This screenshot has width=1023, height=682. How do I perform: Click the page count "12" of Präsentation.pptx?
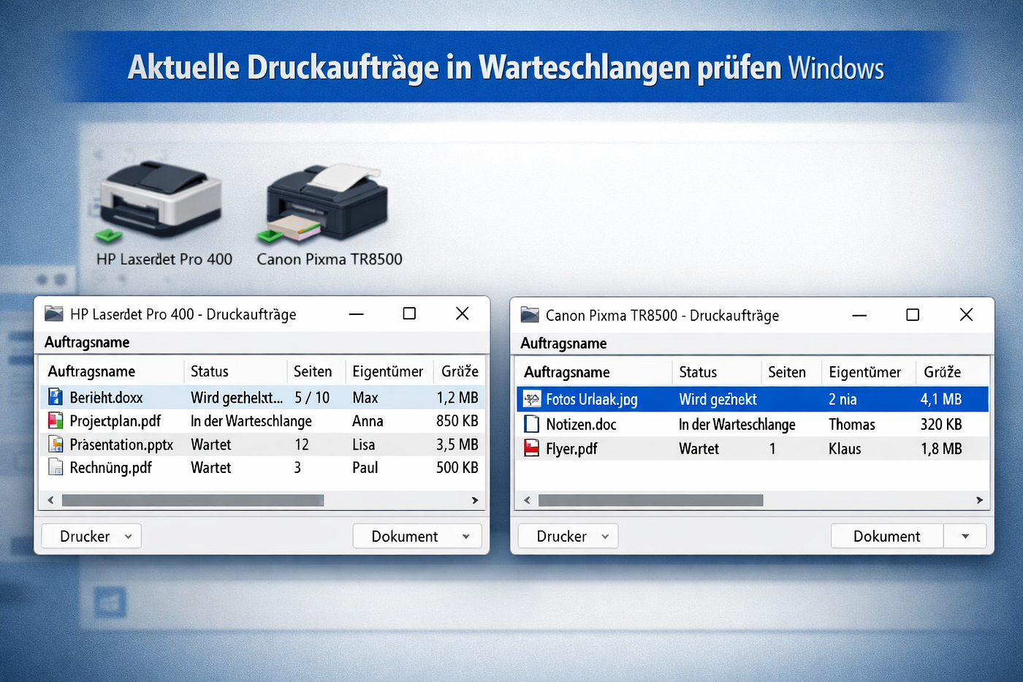pyautogui.click(x=302, y=444)
